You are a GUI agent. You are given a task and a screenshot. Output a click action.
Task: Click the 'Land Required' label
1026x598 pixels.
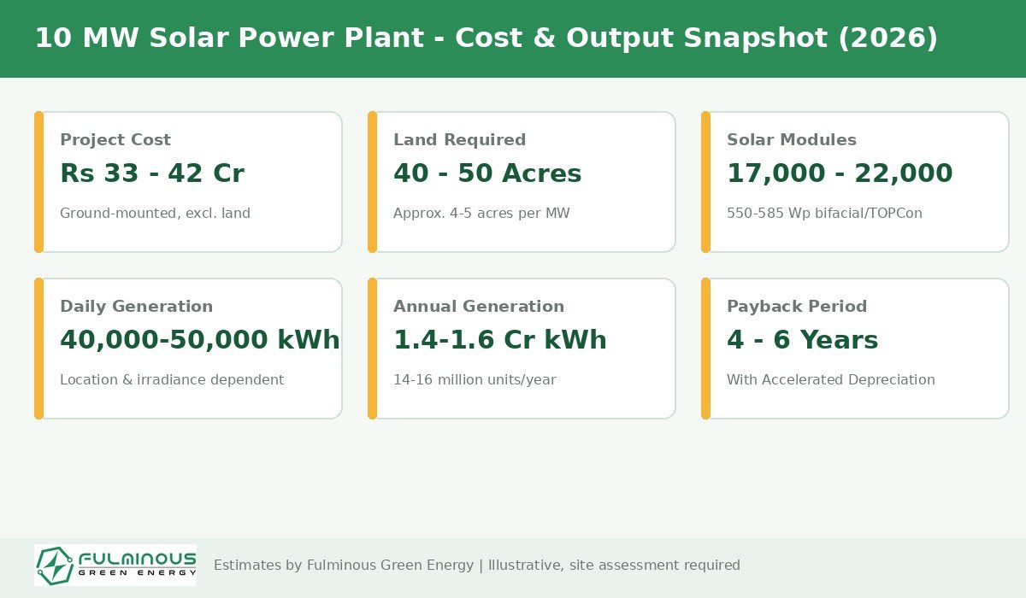pyautogui.click(x=459, y=140)
